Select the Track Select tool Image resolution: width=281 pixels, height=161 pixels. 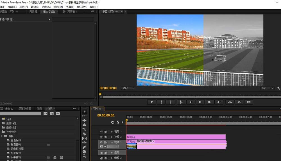[x=84, y=116]
